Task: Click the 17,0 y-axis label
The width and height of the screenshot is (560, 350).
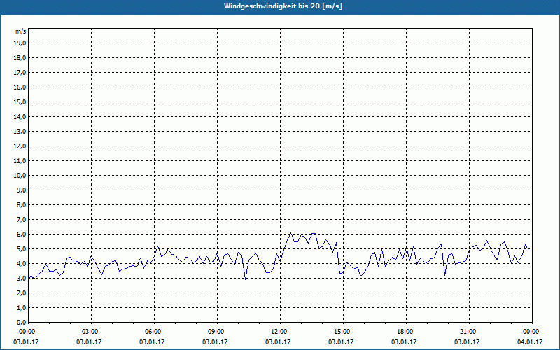Action: (20, 73)
